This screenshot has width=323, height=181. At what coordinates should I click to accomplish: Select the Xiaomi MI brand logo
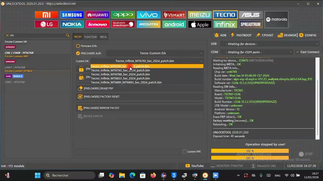click(x=46, y=15)
